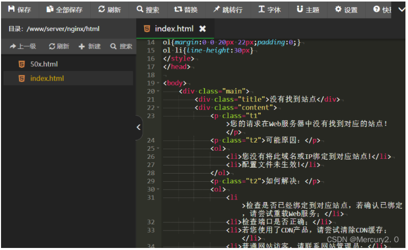The height and width of the screenshot is (250, 408).
Task: Fold the div main block at line 20
Action: click(x=158, y=91)
